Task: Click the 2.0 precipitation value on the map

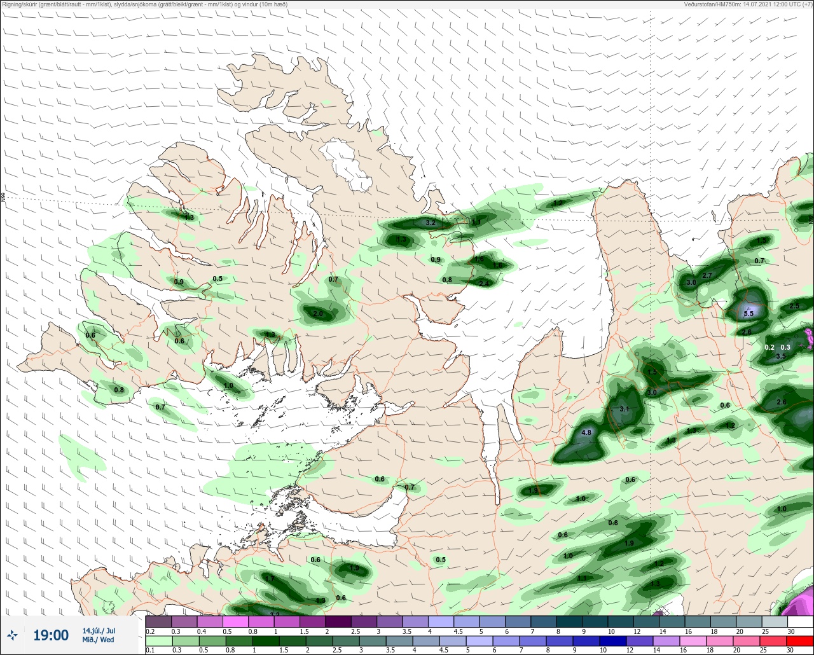Action: pyautogui.click(x=319, y=314)
